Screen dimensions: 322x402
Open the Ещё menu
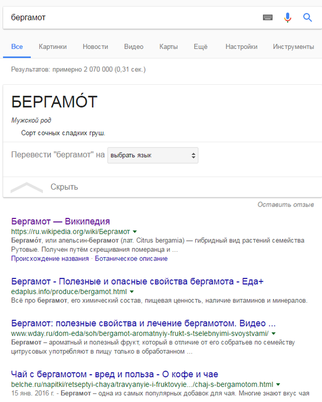point(200,47)
